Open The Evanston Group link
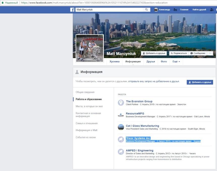The width and height of the screenshot is (217, 171). (139, 101)
